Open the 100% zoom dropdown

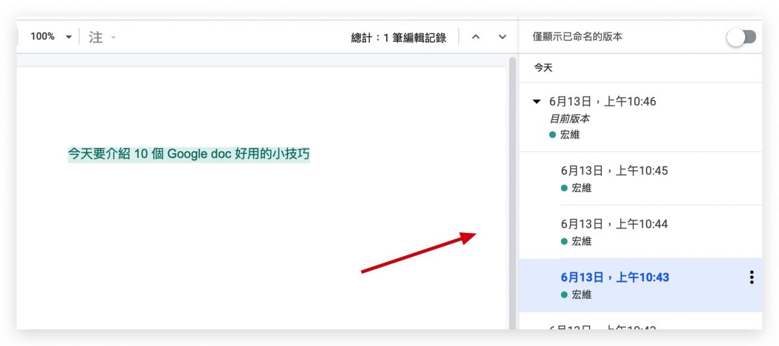51,36
